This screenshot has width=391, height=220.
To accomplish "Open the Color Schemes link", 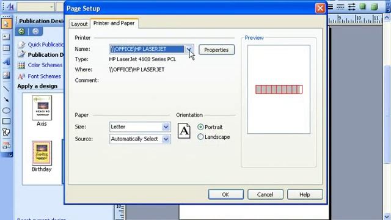I will [x=45, y=65].
